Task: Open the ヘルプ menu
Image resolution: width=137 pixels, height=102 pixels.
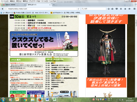Action: point(53,1)
